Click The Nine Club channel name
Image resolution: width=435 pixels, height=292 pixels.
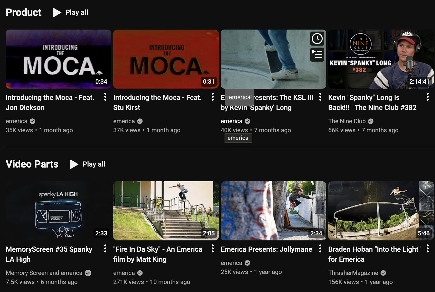(x=347, y=121)
